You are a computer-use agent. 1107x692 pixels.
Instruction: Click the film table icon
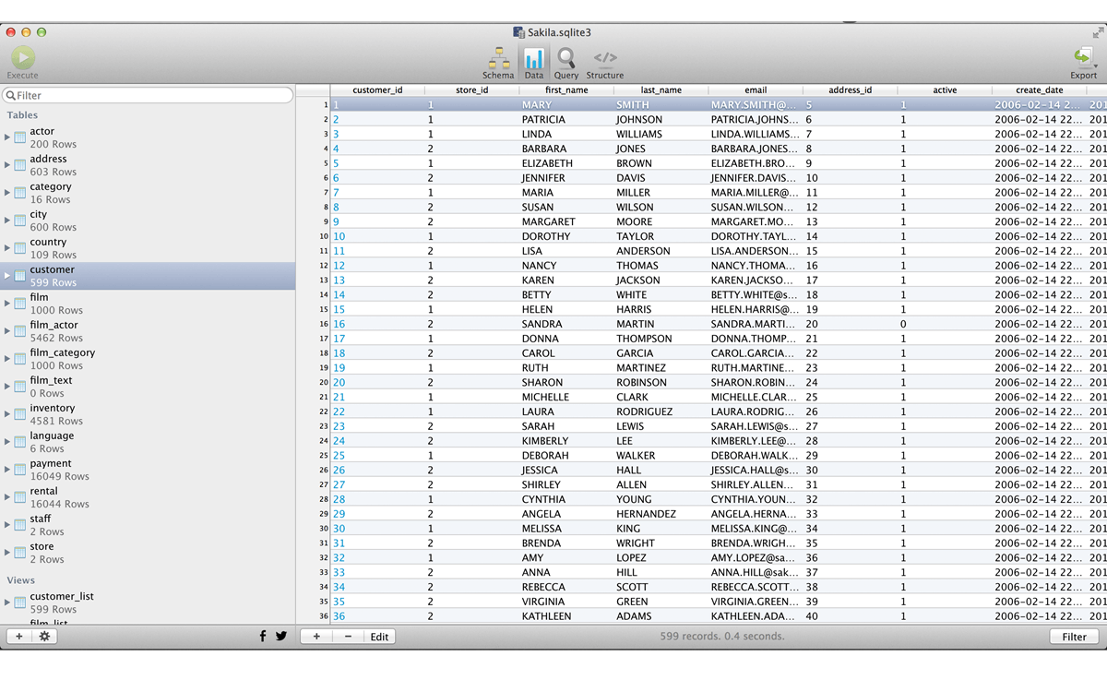(x=20, y=304)
